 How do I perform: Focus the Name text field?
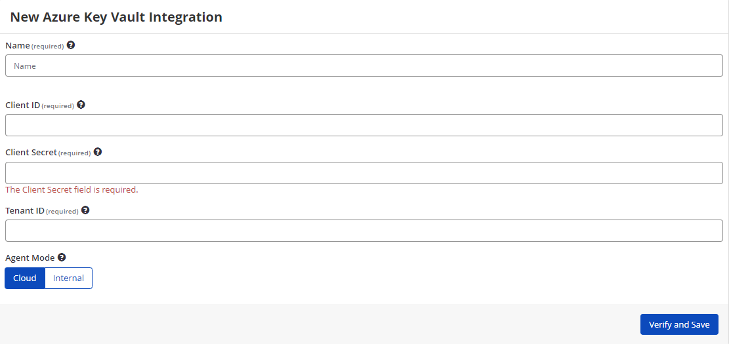click(x=364, y=66)
